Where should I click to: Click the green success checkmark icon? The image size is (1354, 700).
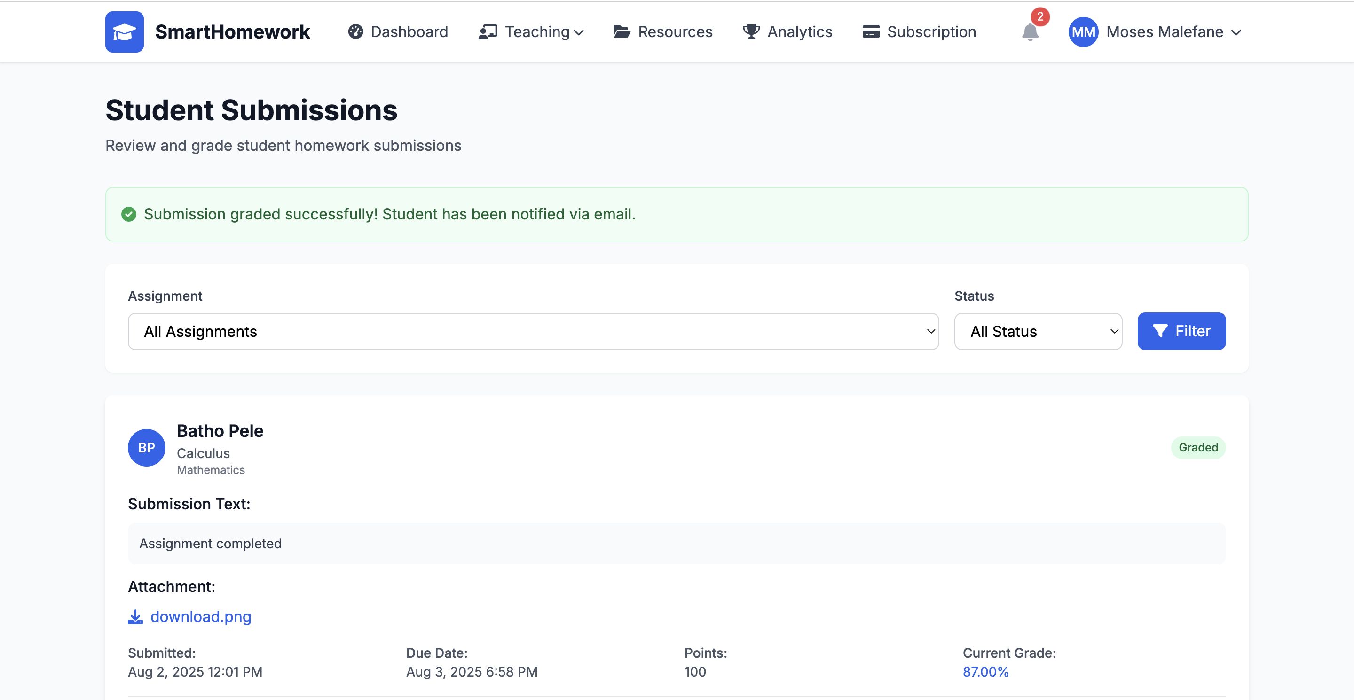(x=129, y=214)
